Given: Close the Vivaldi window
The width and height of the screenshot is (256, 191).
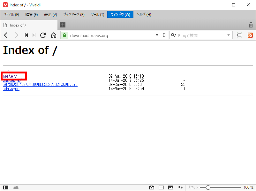Looking at the screenshot, I should [x=248, y=5].
